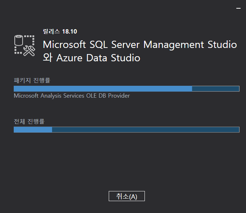
Task: Click the 전체 진행률 progress bar
Action: [126, 130]
